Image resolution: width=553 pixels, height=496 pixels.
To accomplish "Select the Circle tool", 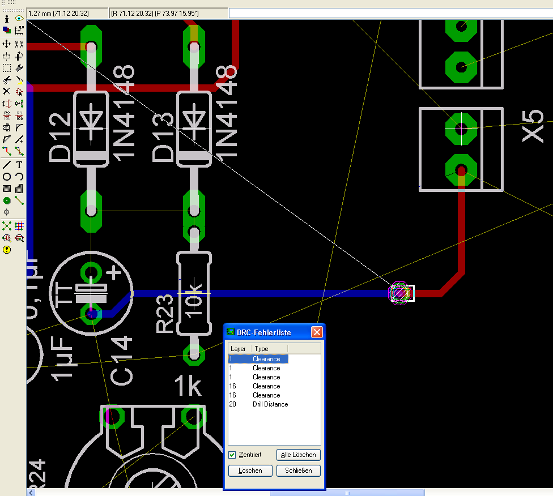I will coord(6,177).
